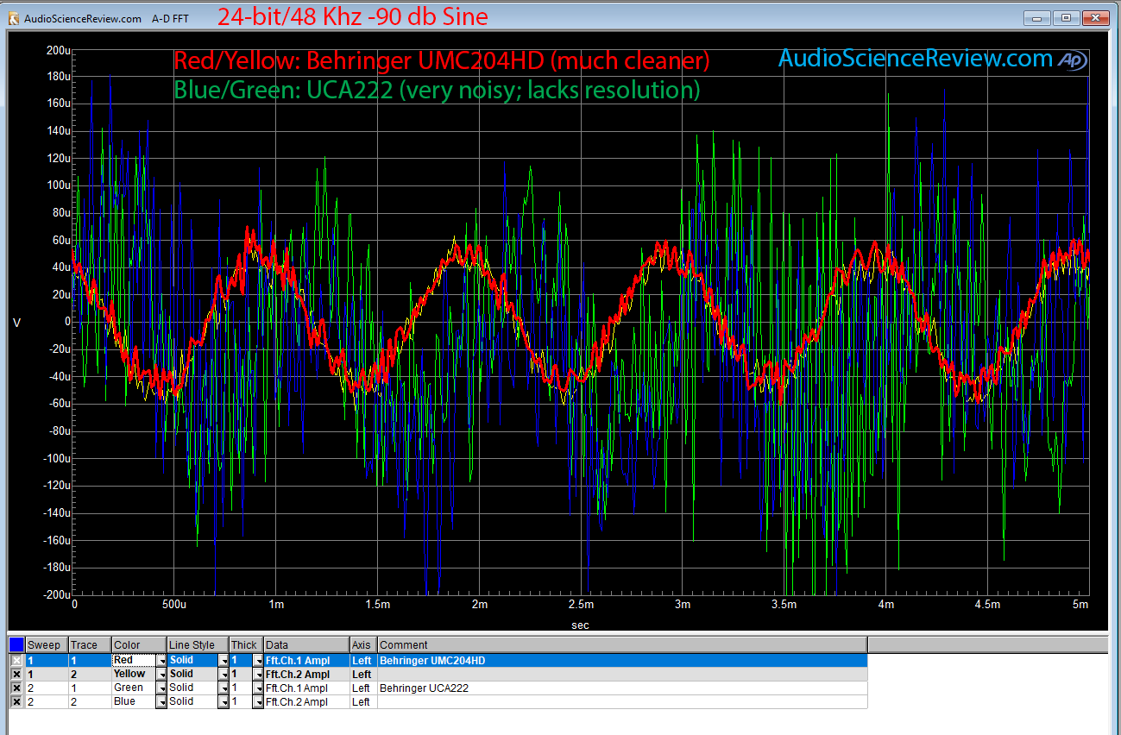1121x735 pixels.
Task: Open the color dropdown for the Yellow trace
Action: pos(161,674)
